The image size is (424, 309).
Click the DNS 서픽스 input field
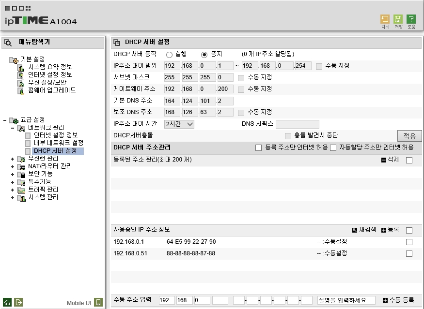pyautogui.click(x=298, y=124)
